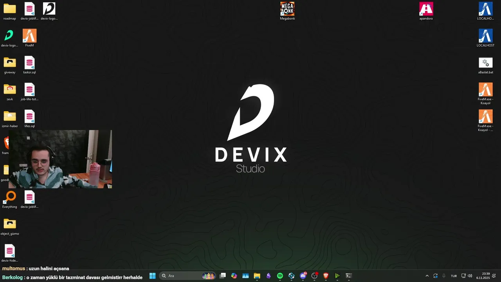Open Task View from taskbar

[x=223, y=276]
